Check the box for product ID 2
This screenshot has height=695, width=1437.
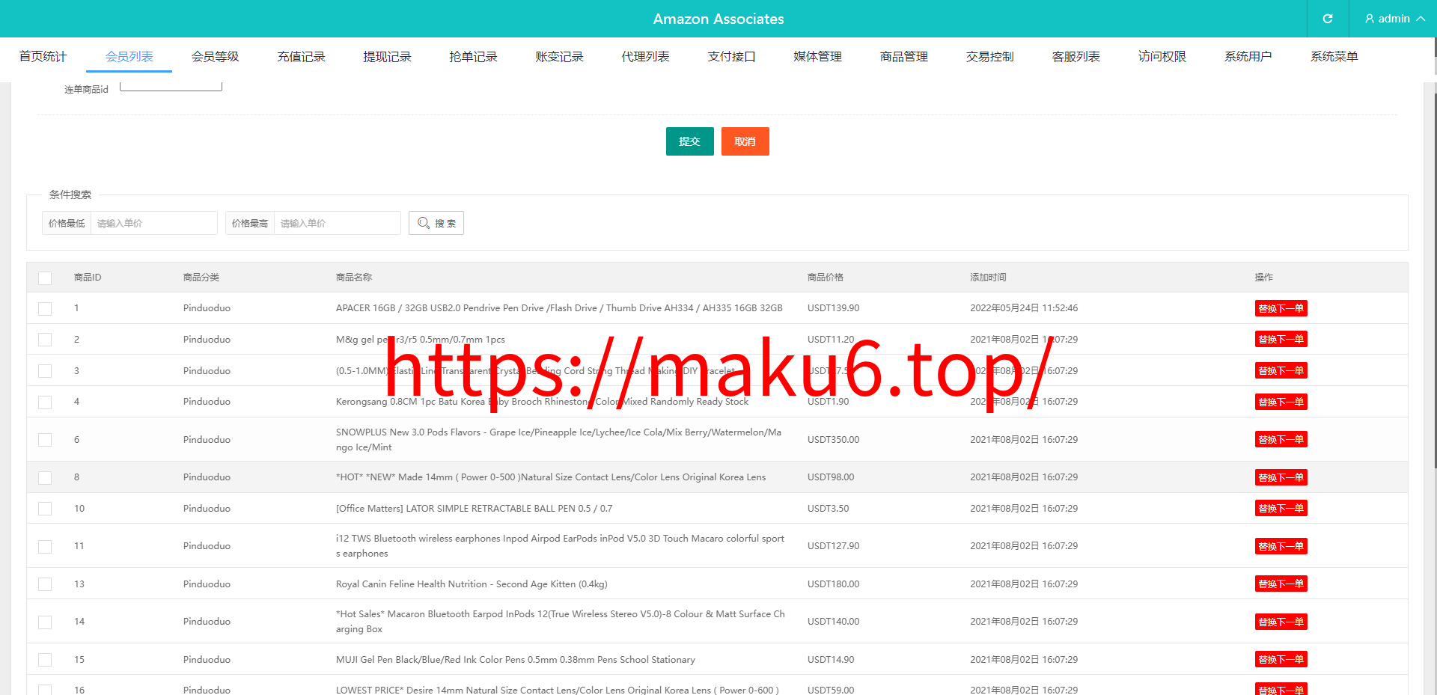pos(45,340)
